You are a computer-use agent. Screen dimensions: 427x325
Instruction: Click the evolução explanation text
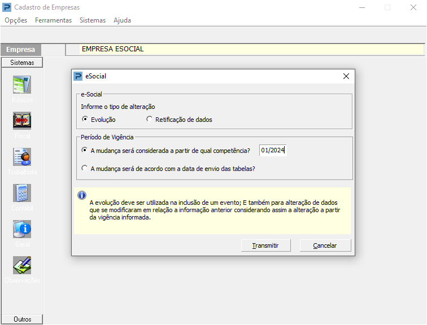(x=215, y=210)
